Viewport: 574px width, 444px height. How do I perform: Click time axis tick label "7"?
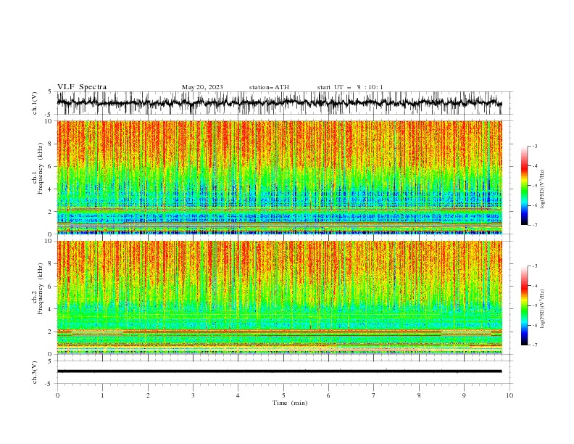[374, 395]
